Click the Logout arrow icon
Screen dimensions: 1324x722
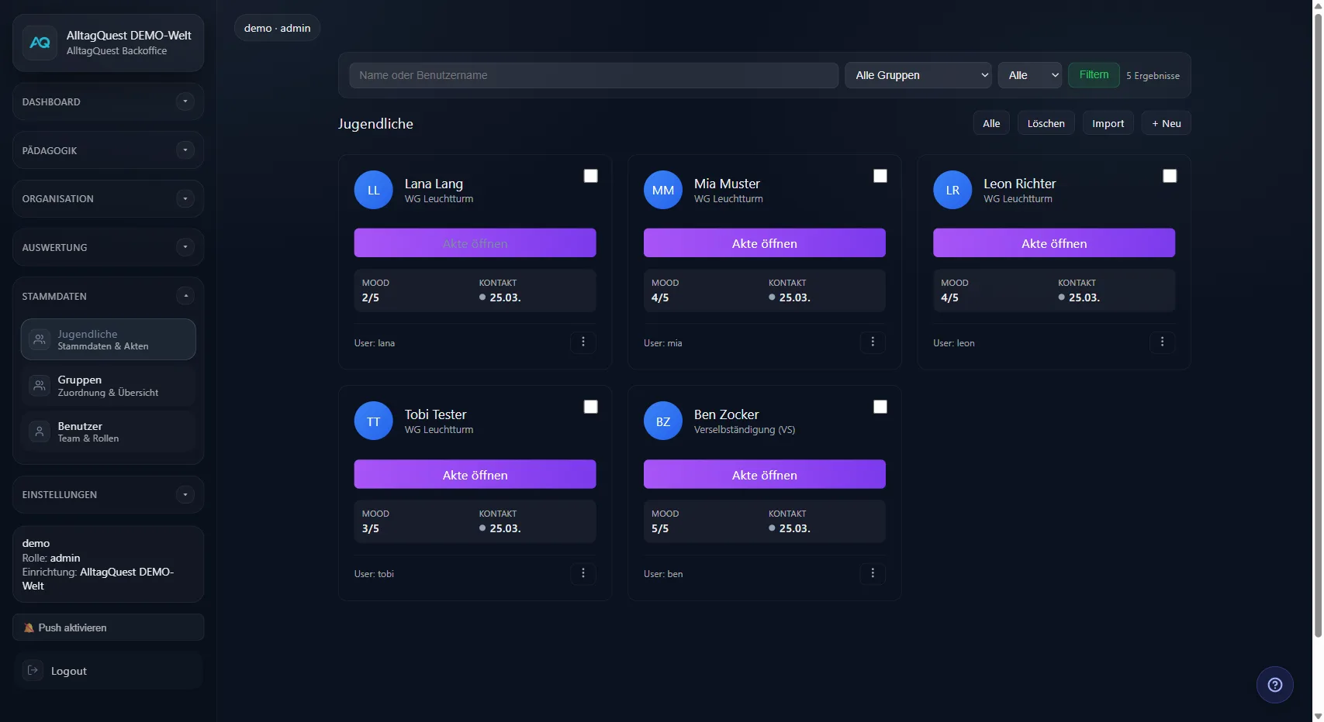click(x=33, y=670)
